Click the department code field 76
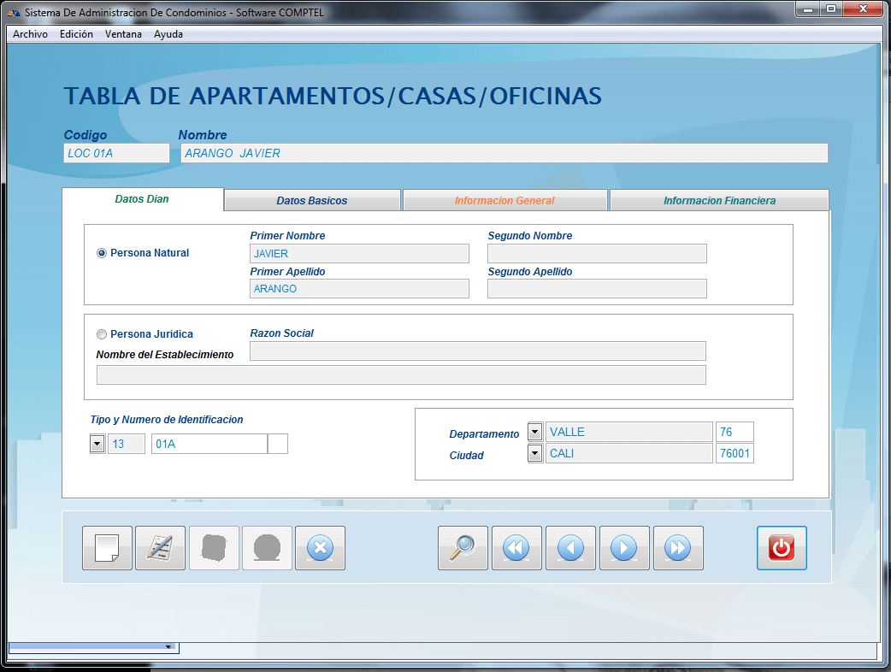891x672 pixels. [735, 432]
